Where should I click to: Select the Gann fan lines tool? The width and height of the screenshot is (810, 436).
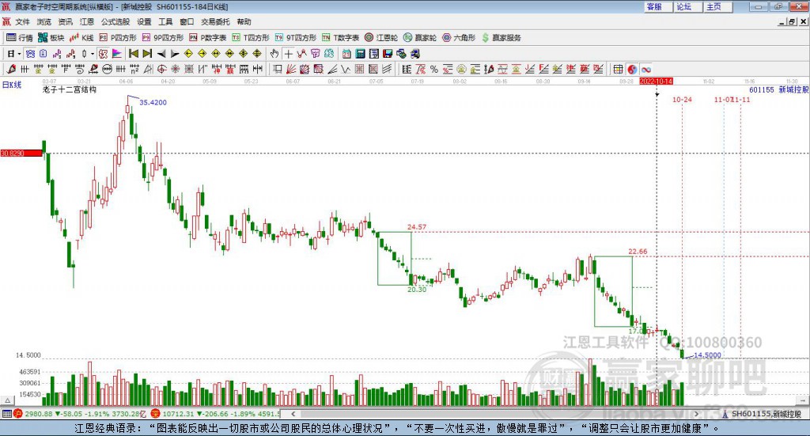[291, 69]
